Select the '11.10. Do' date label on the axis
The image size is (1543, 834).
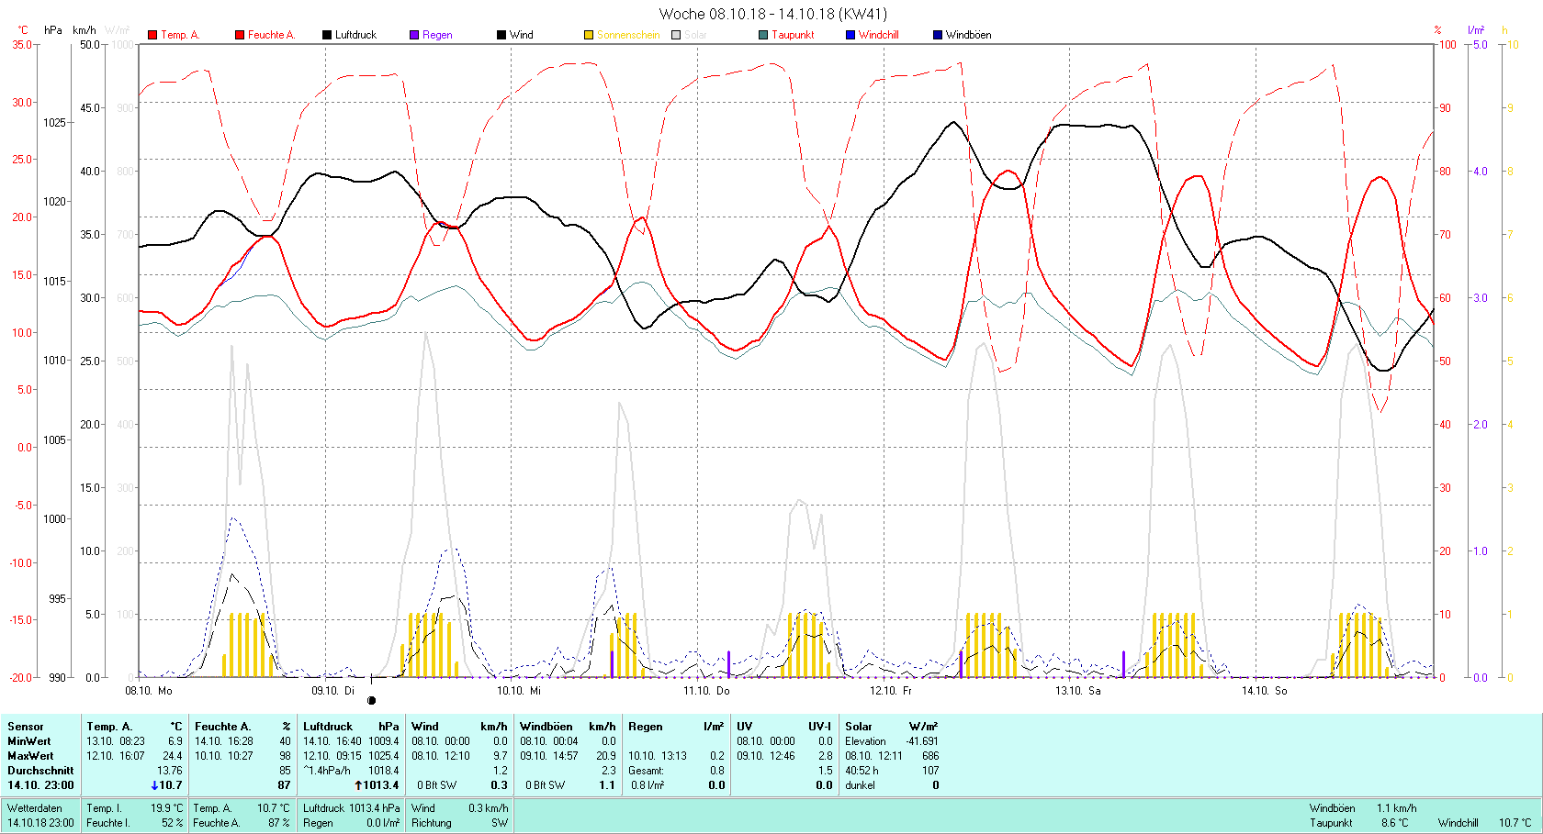pyautogui.click(x=706, y=691)
